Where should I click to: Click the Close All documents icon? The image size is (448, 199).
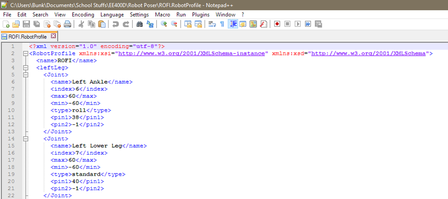coord(57,24)
